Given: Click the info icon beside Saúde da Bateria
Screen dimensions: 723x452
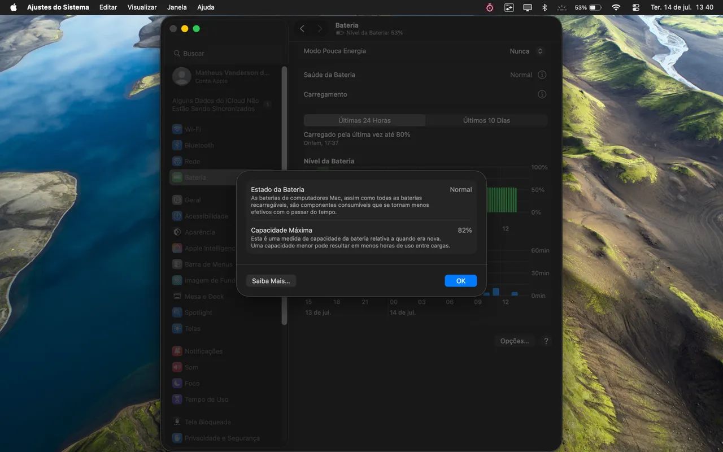Looking at the screenshot, I should tap(542, 75).
